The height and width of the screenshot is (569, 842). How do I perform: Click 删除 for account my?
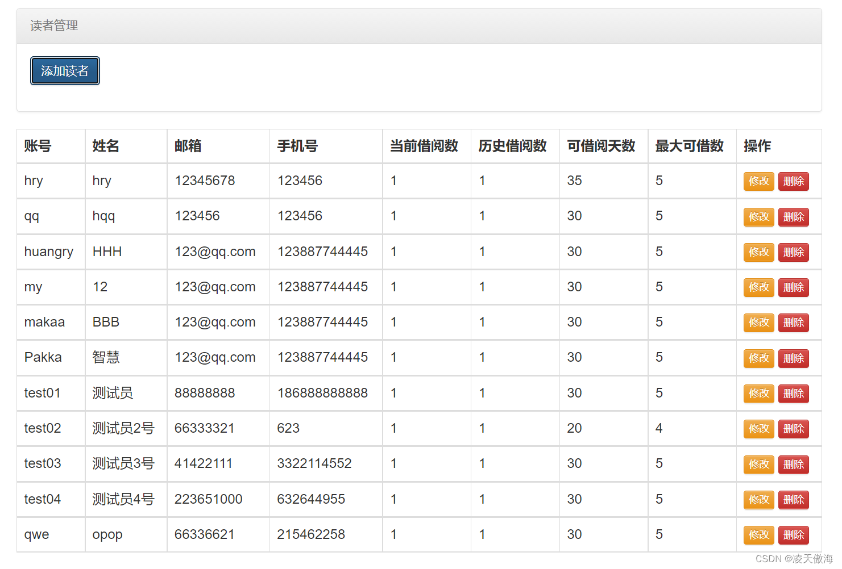tap(794, 287)
